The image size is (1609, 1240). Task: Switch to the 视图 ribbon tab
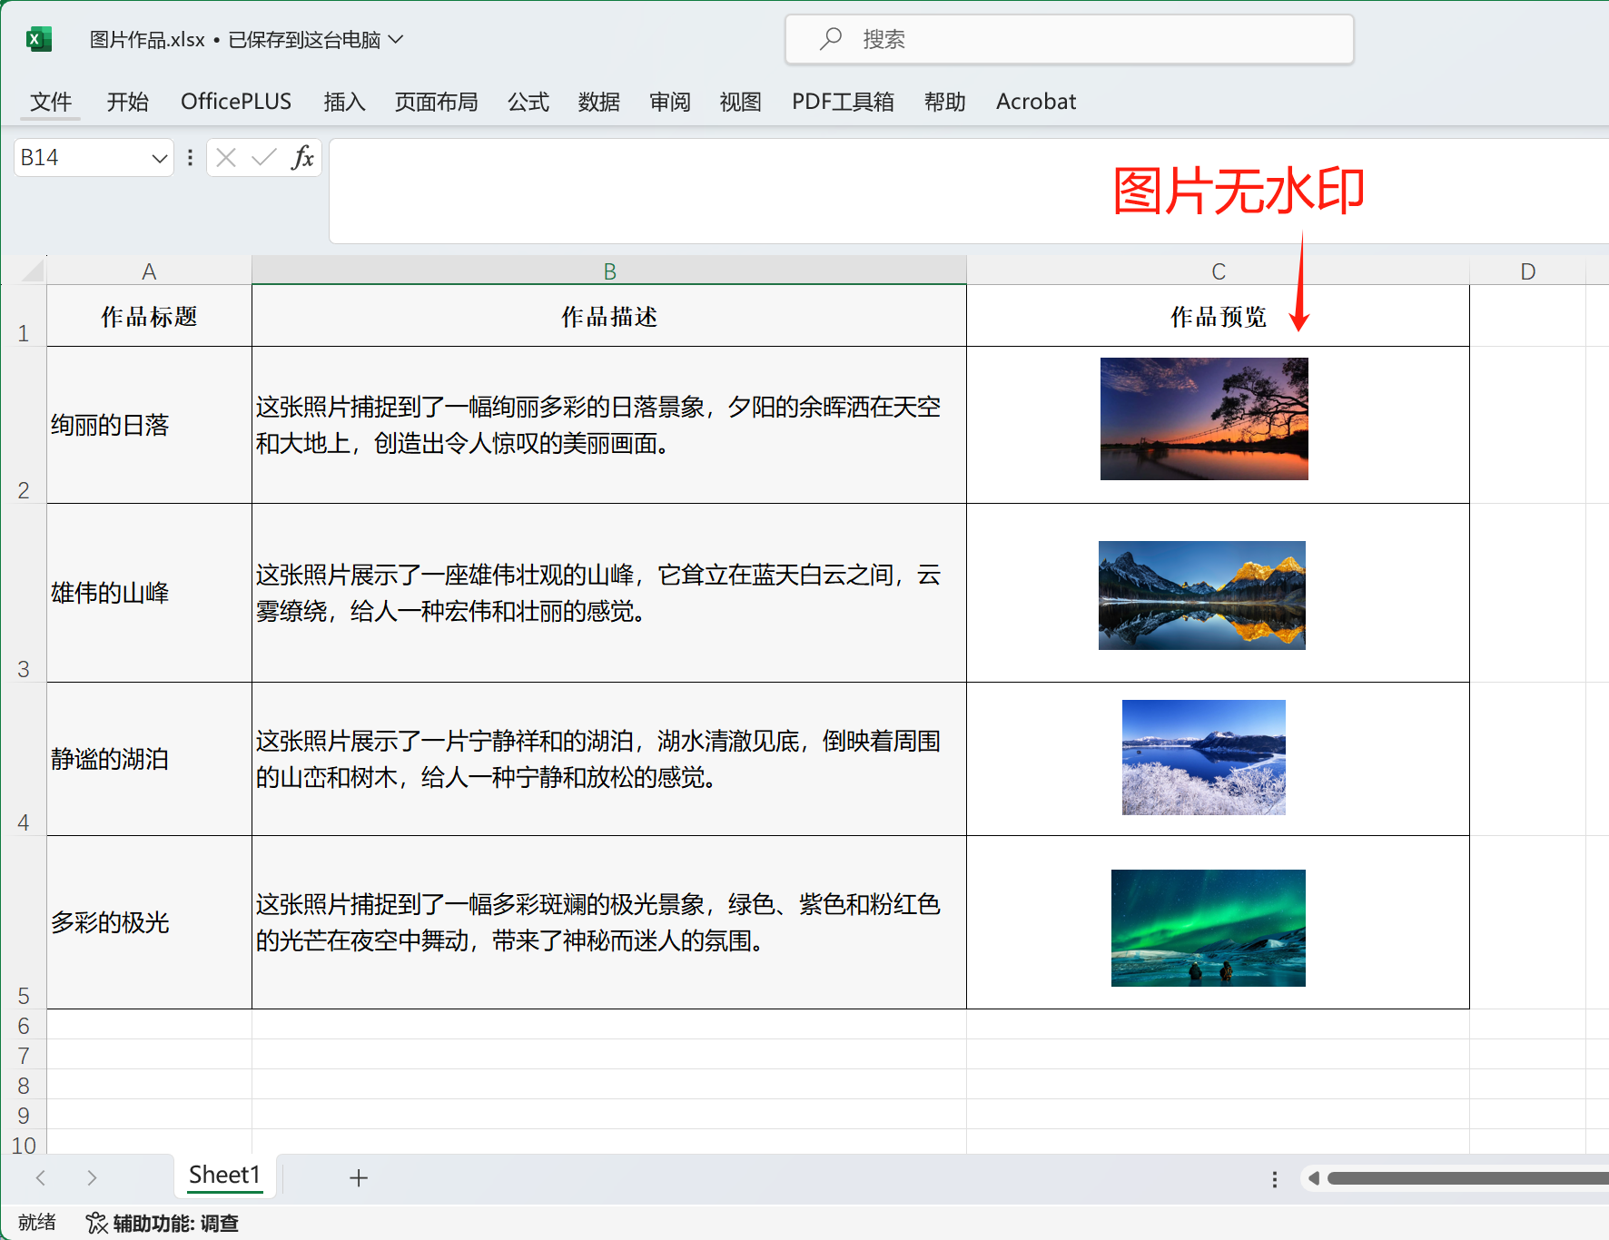738,102
